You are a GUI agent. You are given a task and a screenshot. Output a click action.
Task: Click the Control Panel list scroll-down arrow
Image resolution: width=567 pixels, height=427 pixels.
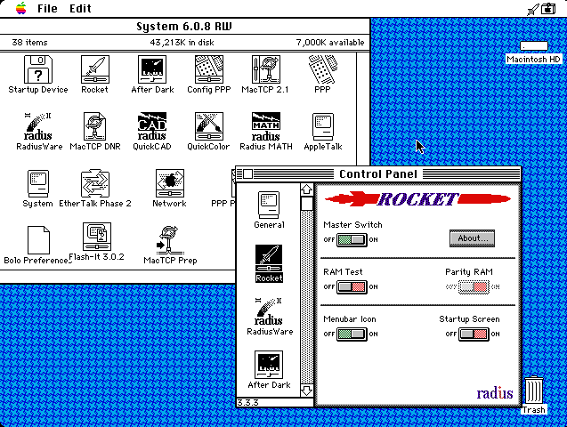click(306, 391)
